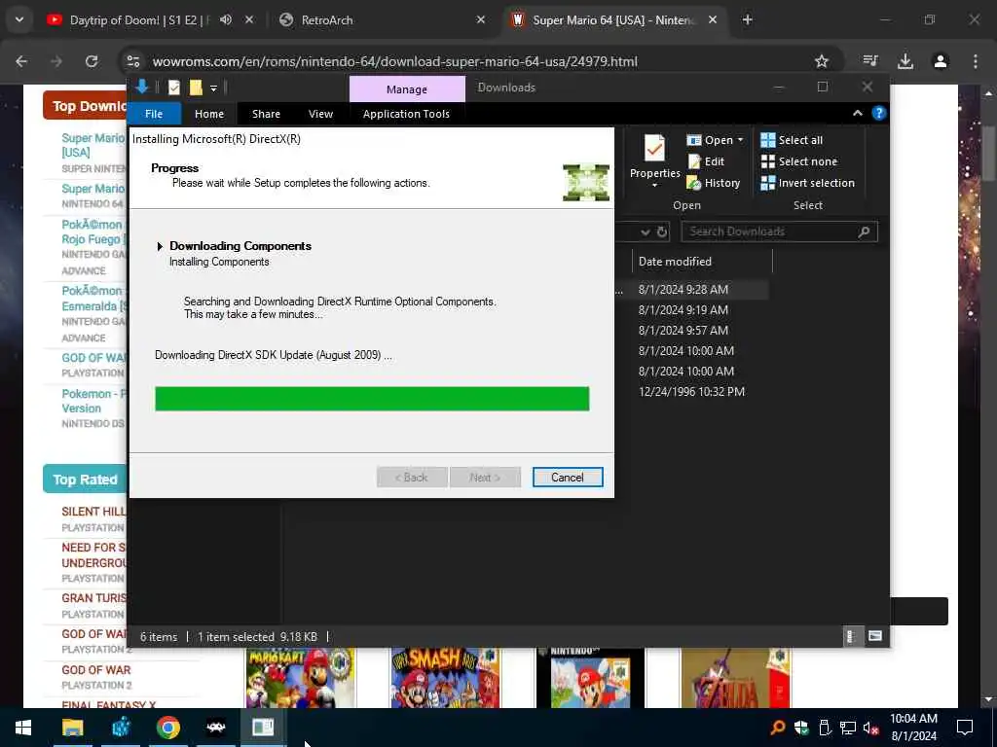This screenshot has height=747, width=997.
Task: Select file dated 8/1/2024 9:28 AM
Action: pos(683,290)
